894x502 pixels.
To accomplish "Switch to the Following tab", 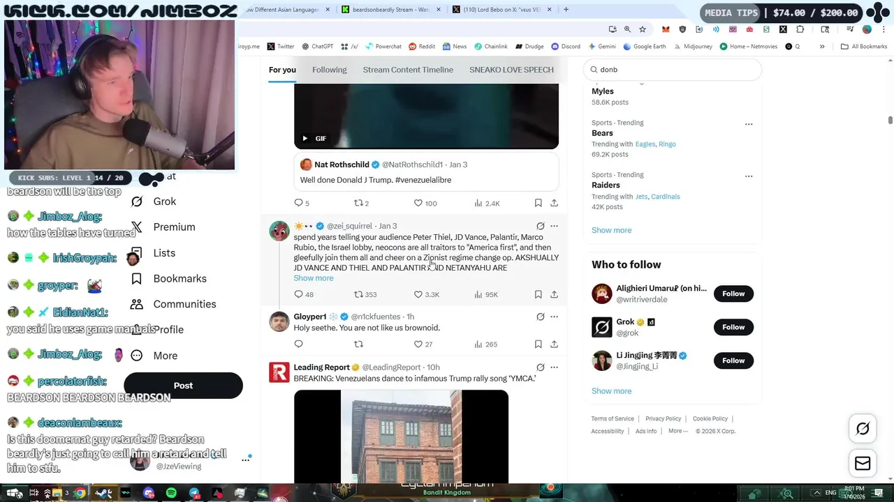I will (x=329, y=70).
